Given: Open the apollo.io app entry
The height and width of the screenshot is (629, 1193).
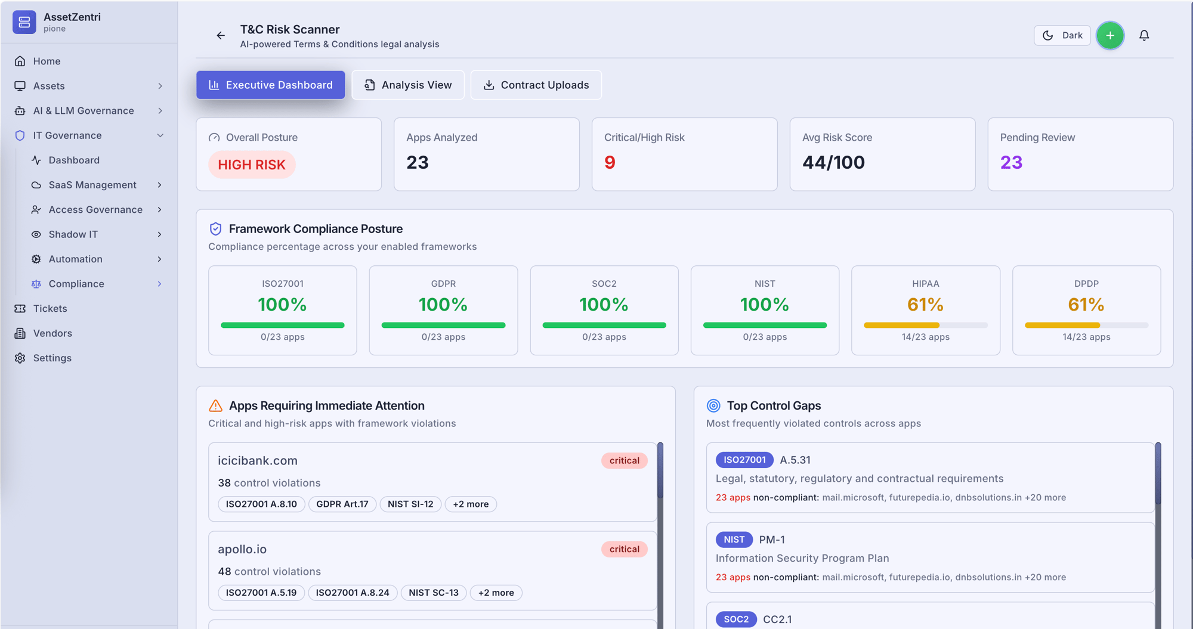Looking at the screenshot, I should [x=432, y=571].
